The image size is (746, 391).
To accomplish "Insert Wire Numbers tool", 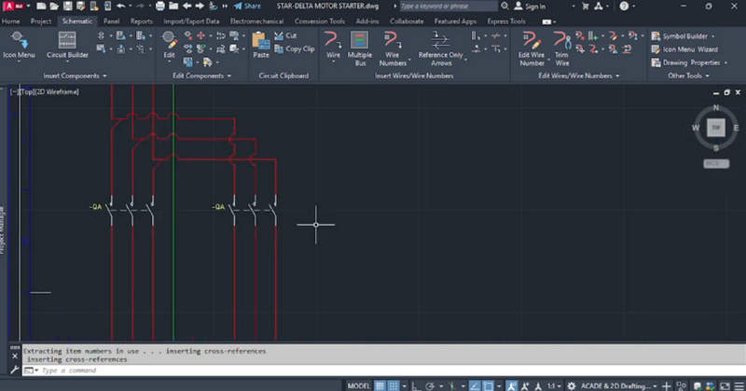I will click(393, 49).
